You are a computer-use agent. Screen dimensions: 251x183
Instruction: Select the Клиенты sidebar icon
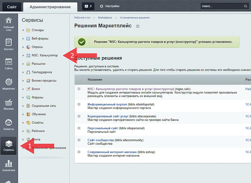click(x=9, y=124)
